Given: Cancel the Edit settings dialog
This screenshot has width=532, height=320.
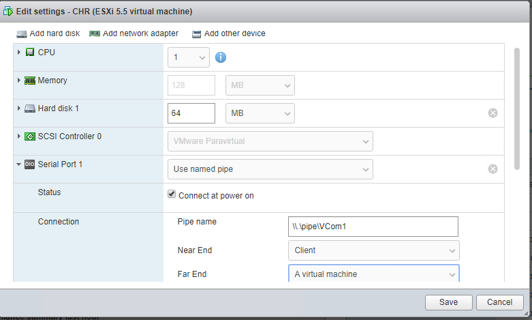Looking at the screenshot, I should click(x=499, y=302).
